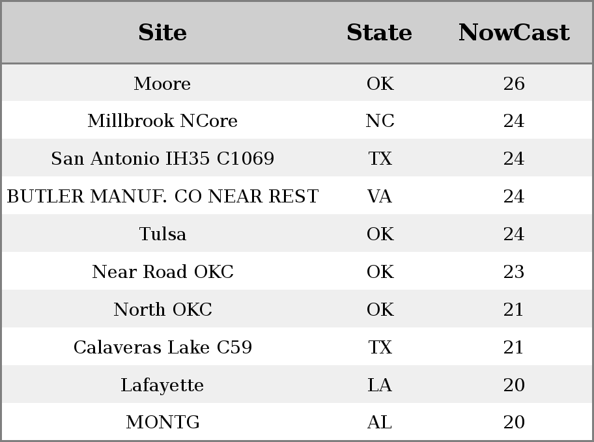Select the Lafayette site cell
The height and width of the screenshot is (442, 594).
pos(162,385)
